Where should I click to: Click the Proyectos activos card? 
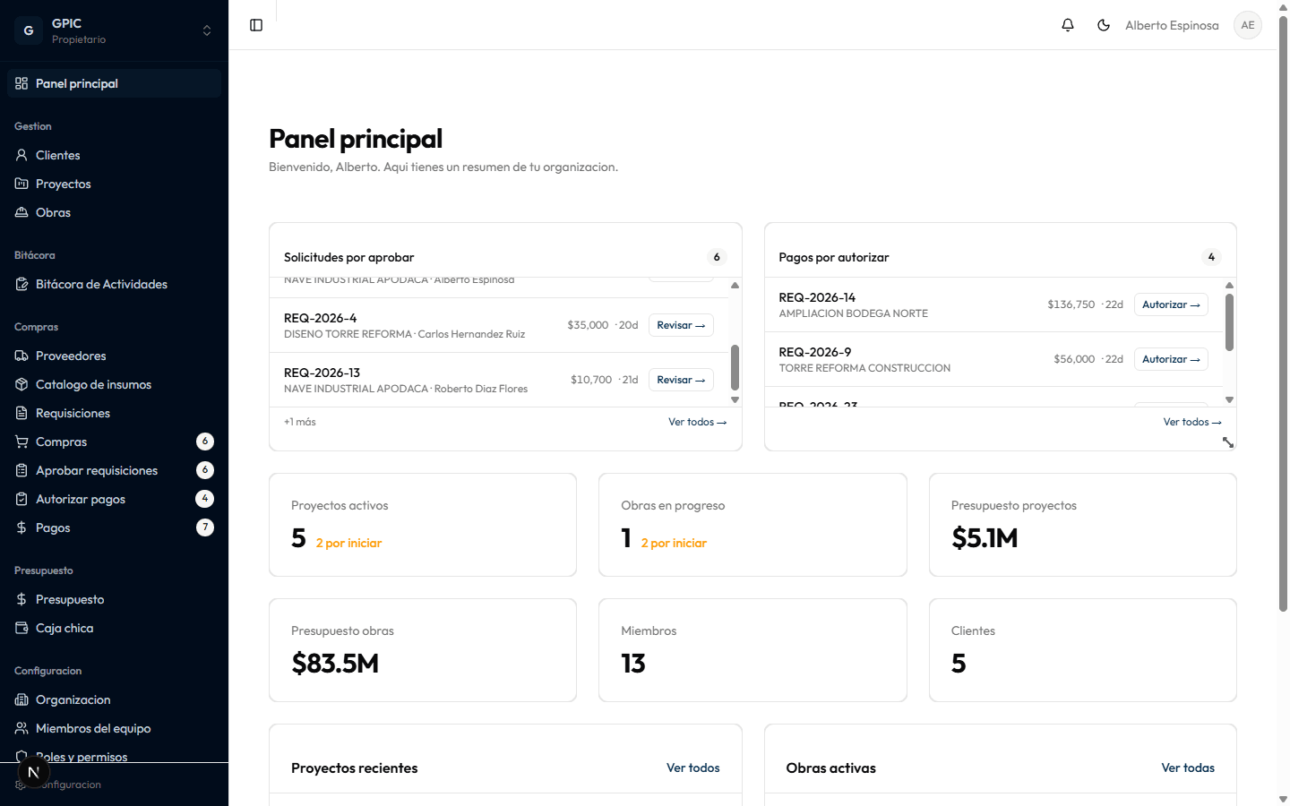coord(423,525)
